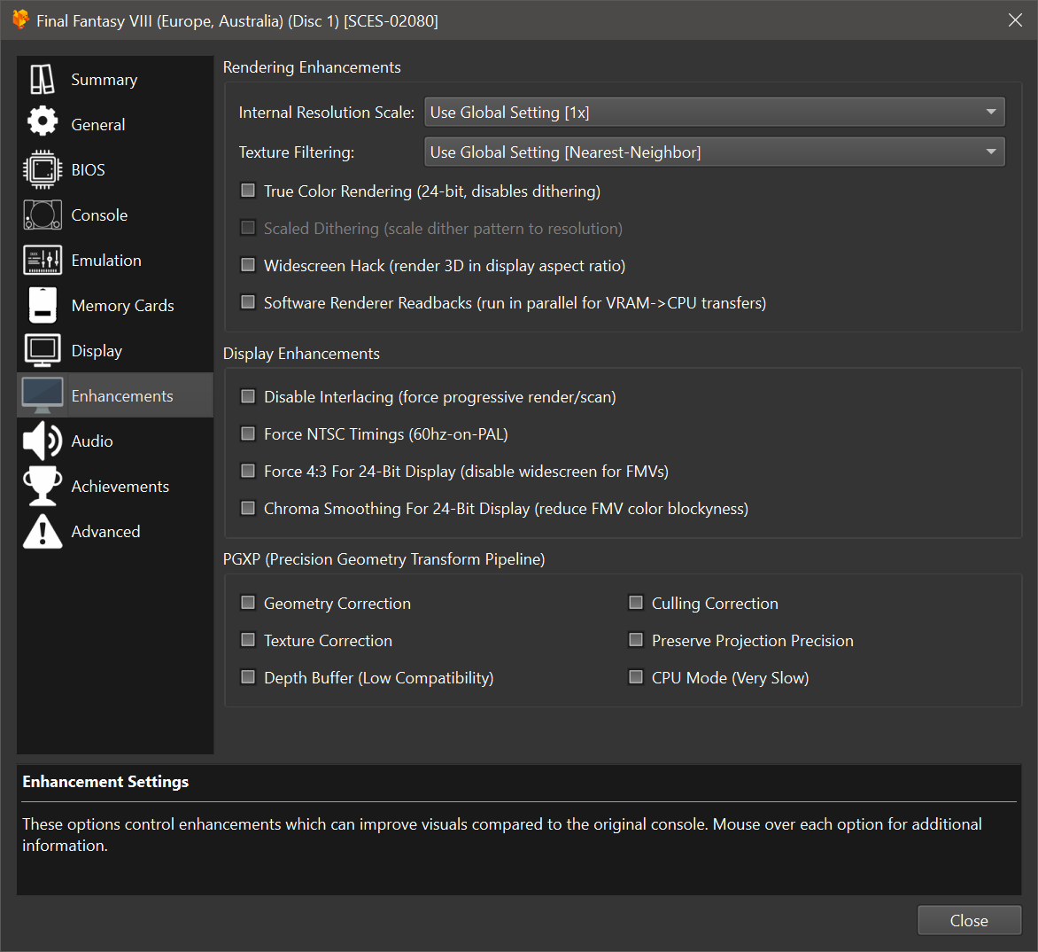Image resolution: width=1038 pixels, height=952 pixels.
Task: Open the Advanced warning triangle icon
Action: 43,531
